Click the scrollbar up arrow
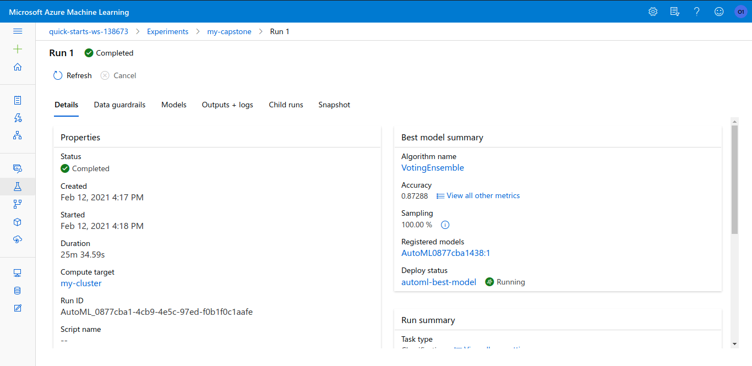The width and height of the screenshot is (752, 366). (734, 121)
